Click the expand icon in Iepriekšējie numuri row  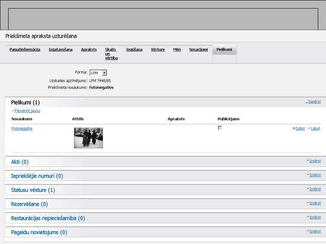pyautogui.click(x=308, y=175)
